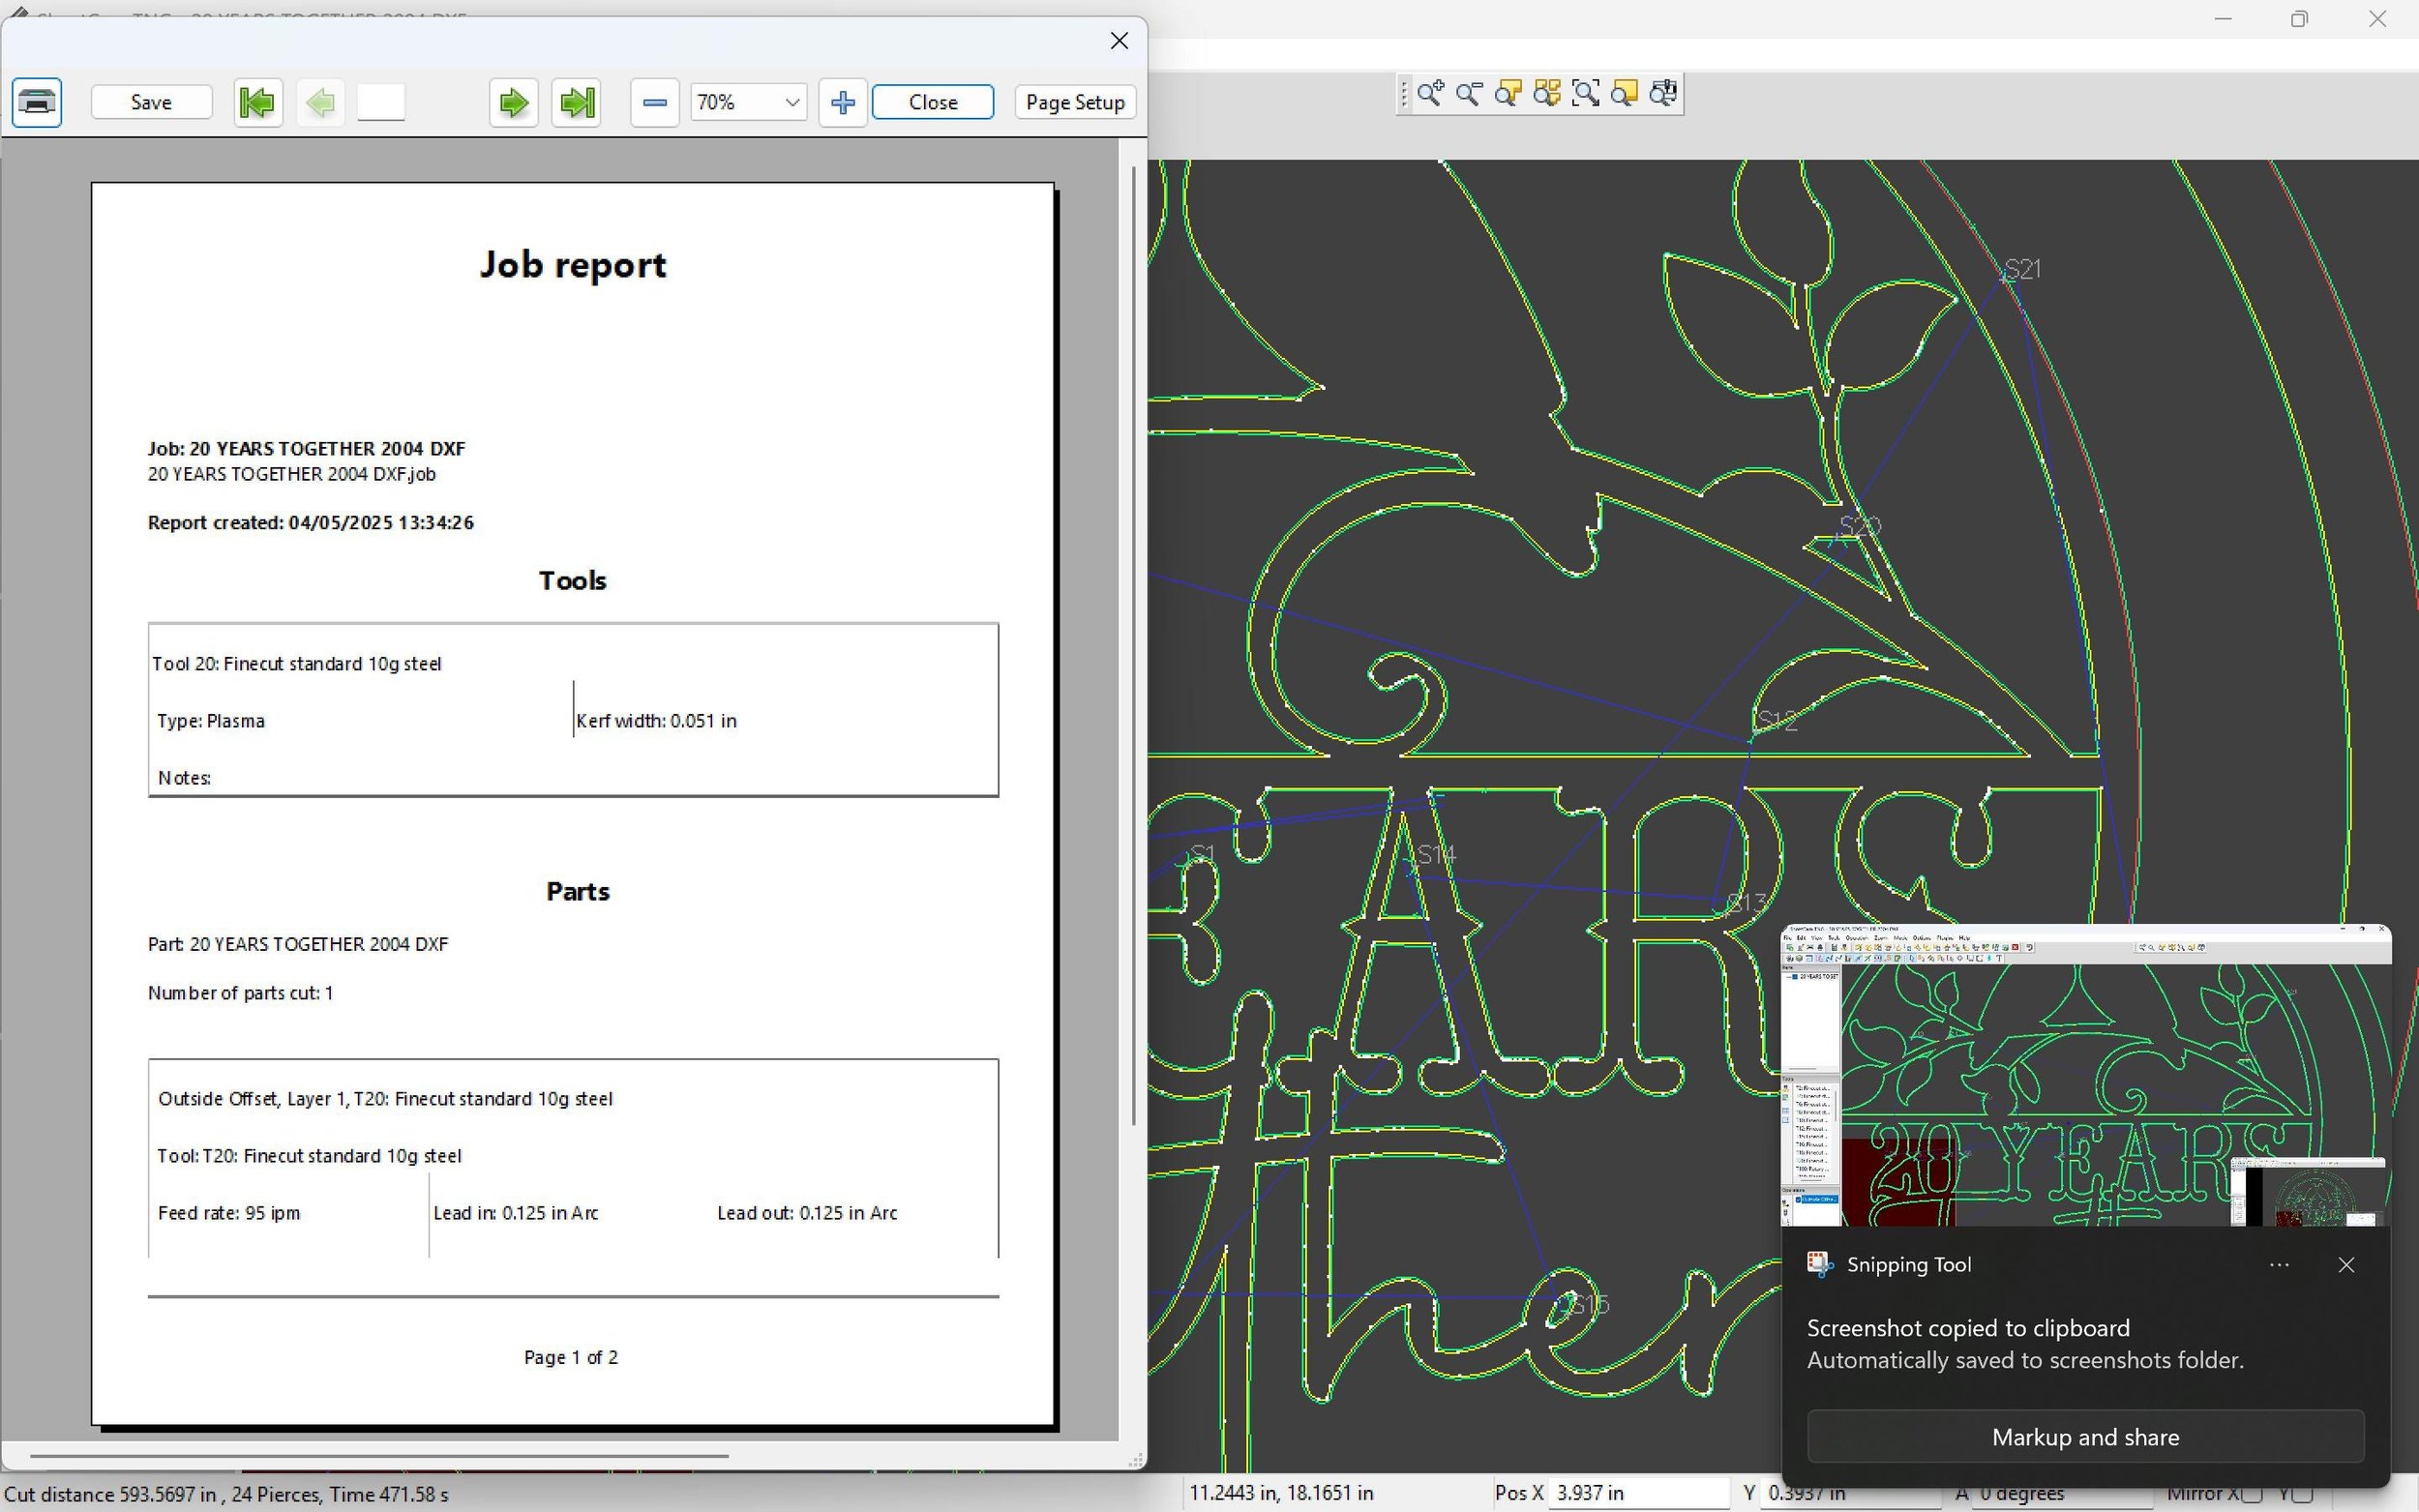This screenshot has width=2419, height=1512.
Task: Print the job report with the printer icon
Action: click(x=37, y=102)
